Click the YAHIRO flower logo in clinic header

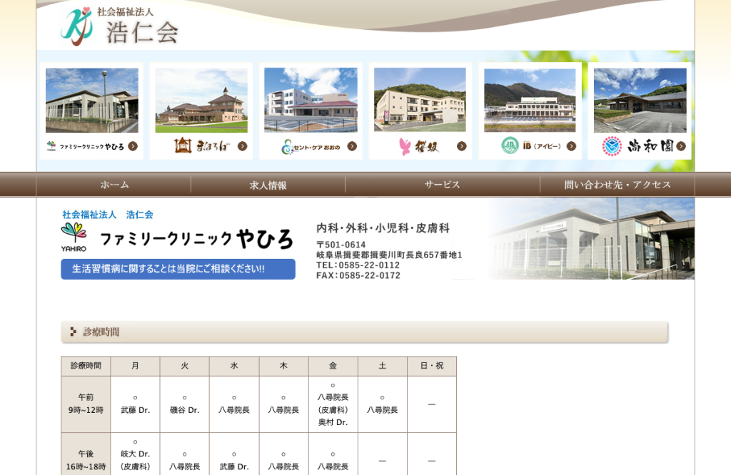[x=74, y=237]
